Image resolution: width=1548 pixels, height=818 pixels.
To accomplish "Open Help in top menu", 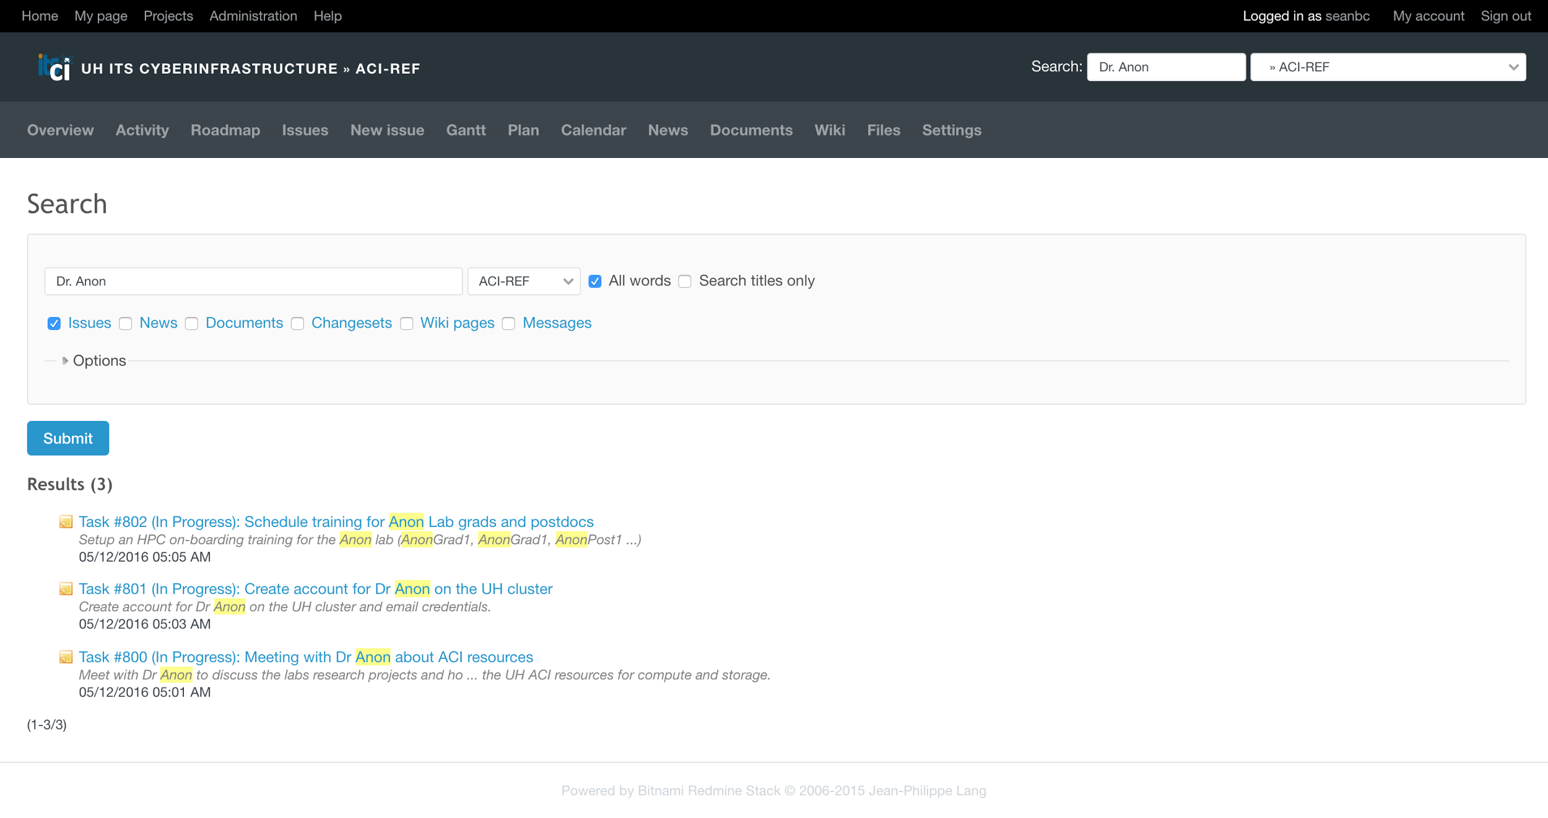I will pos(328,16).
